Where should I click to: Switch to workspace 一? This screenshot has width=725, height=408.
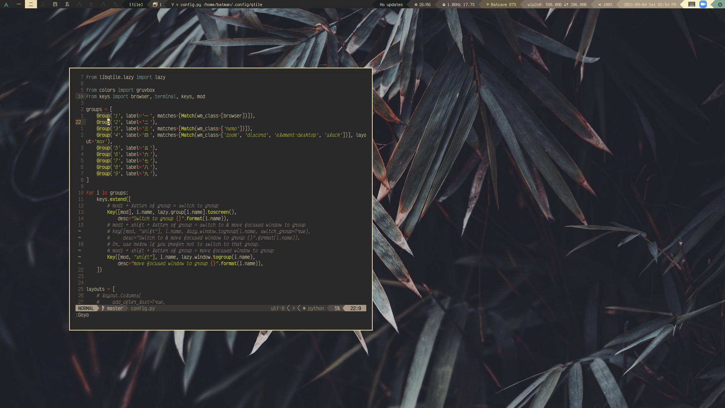[x=19, y=4]
